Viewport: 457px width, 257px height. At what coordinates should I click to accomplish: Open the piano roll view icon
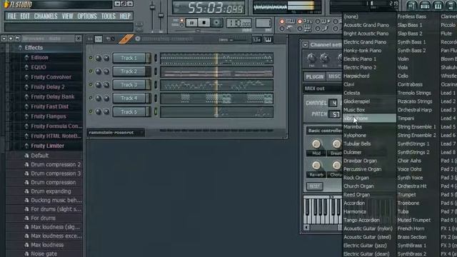pos(438,5)
